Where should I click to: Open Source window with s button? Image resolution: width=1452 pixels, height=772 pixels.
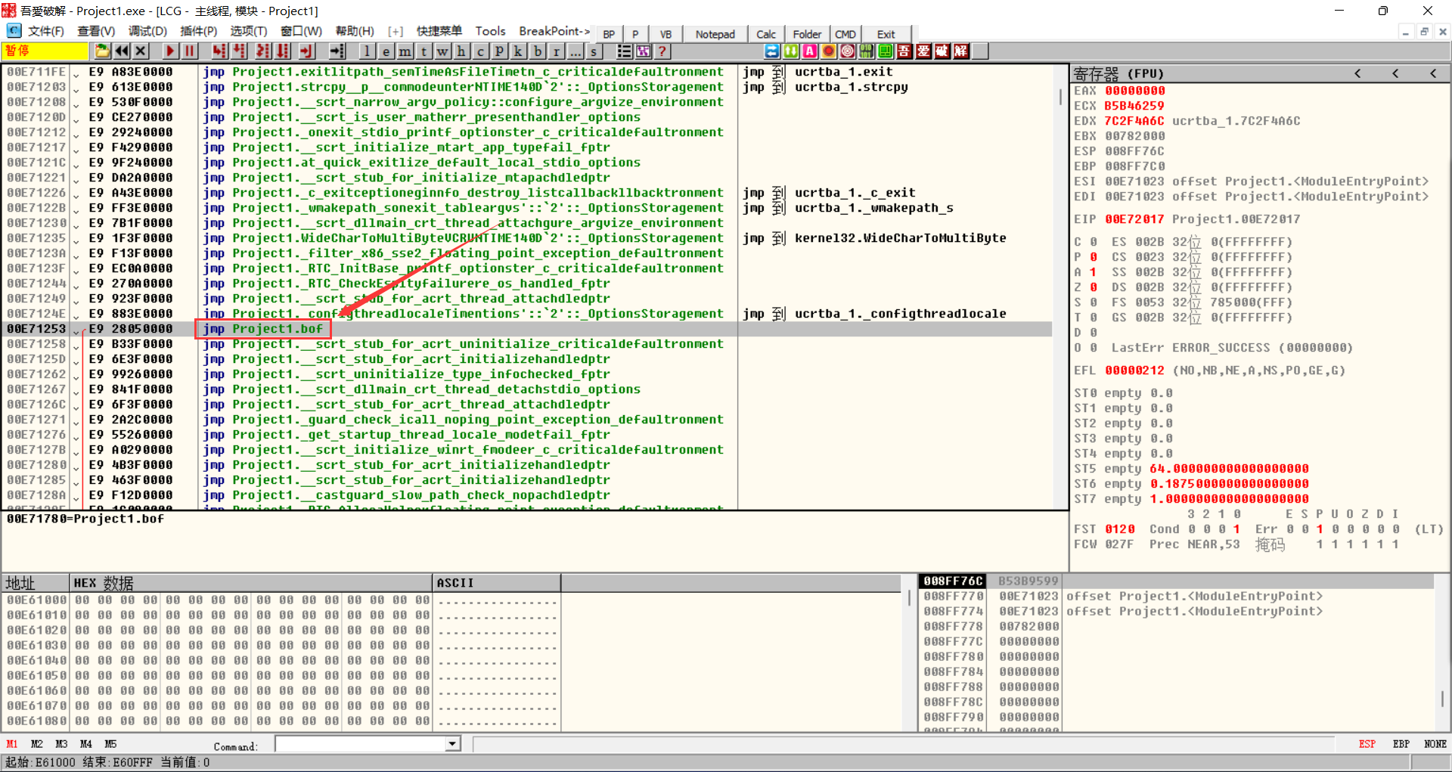(594, 51)
